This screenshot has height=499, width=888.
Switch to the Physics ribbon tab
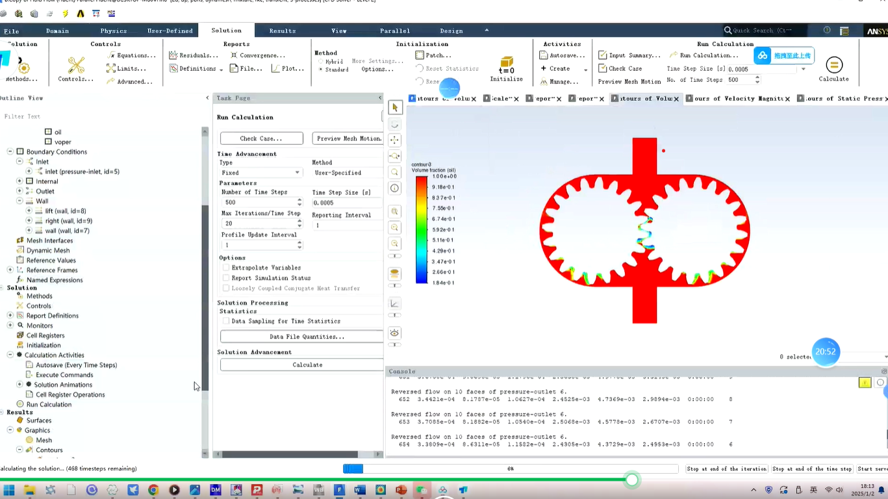pos(114,31)
